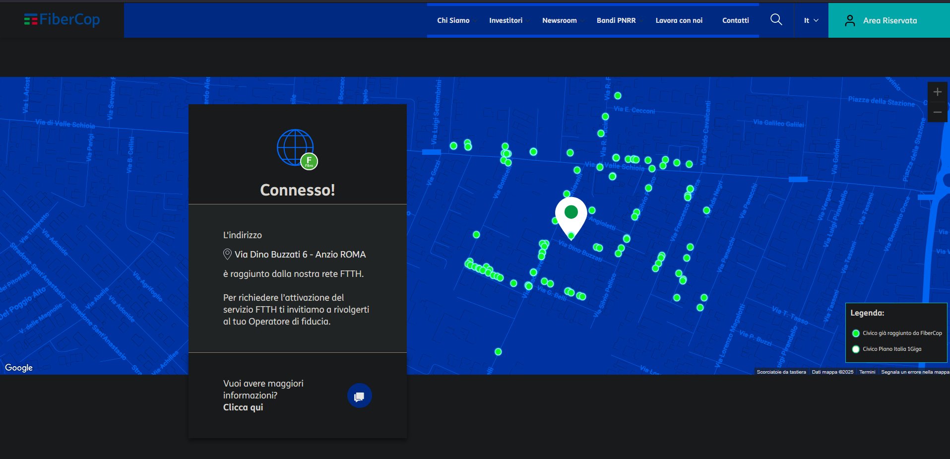The height and width of the screenshot is (459, 950).
Task: Click green legend dot for Civico già raggiunto
Action: (x=856, y=333)
